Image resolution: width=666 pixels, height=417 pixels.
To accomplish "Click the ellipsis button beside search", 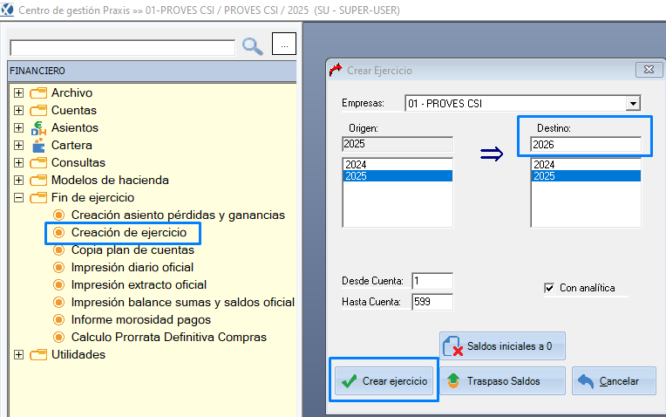I will coord(284,44).
